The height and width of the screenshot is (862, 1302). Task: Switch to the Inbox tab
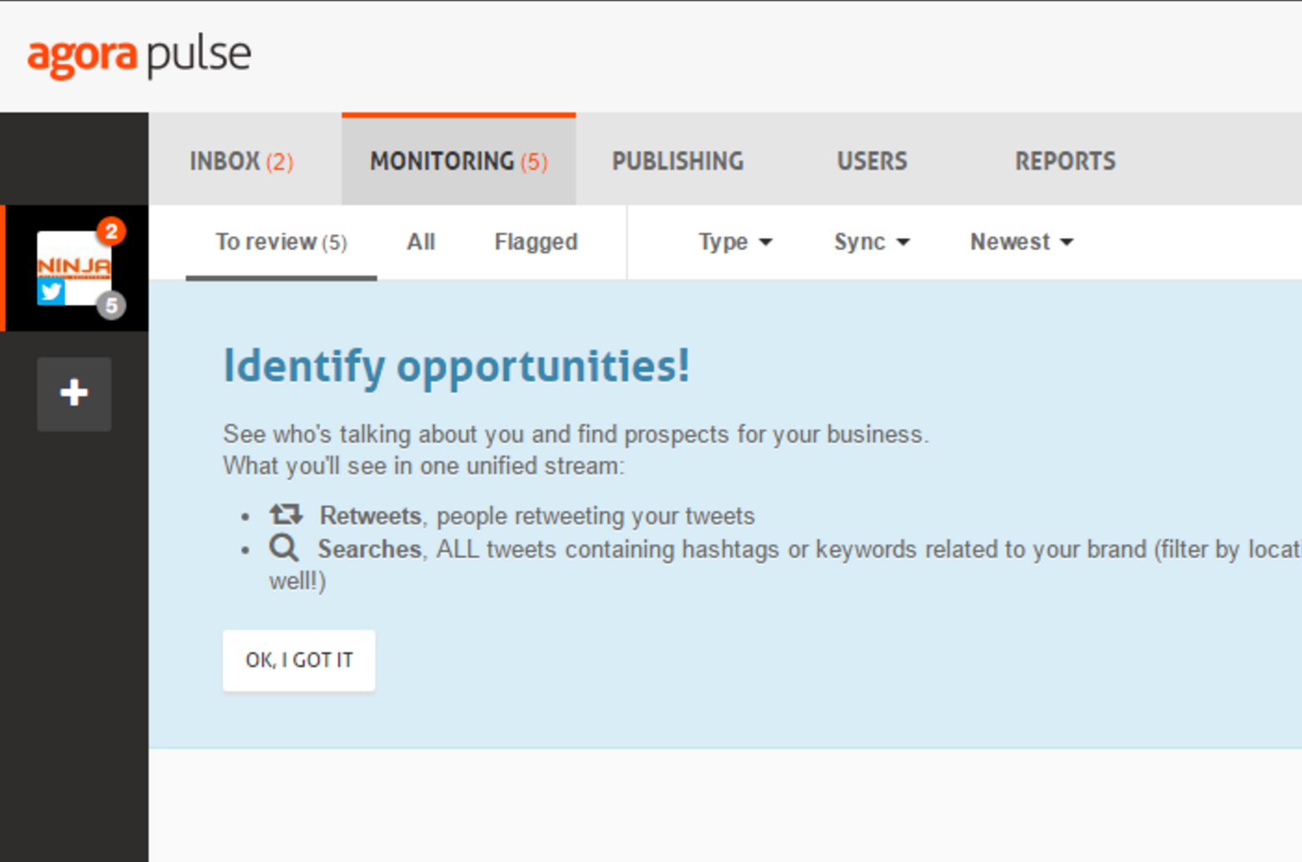(x=241, y=161)
